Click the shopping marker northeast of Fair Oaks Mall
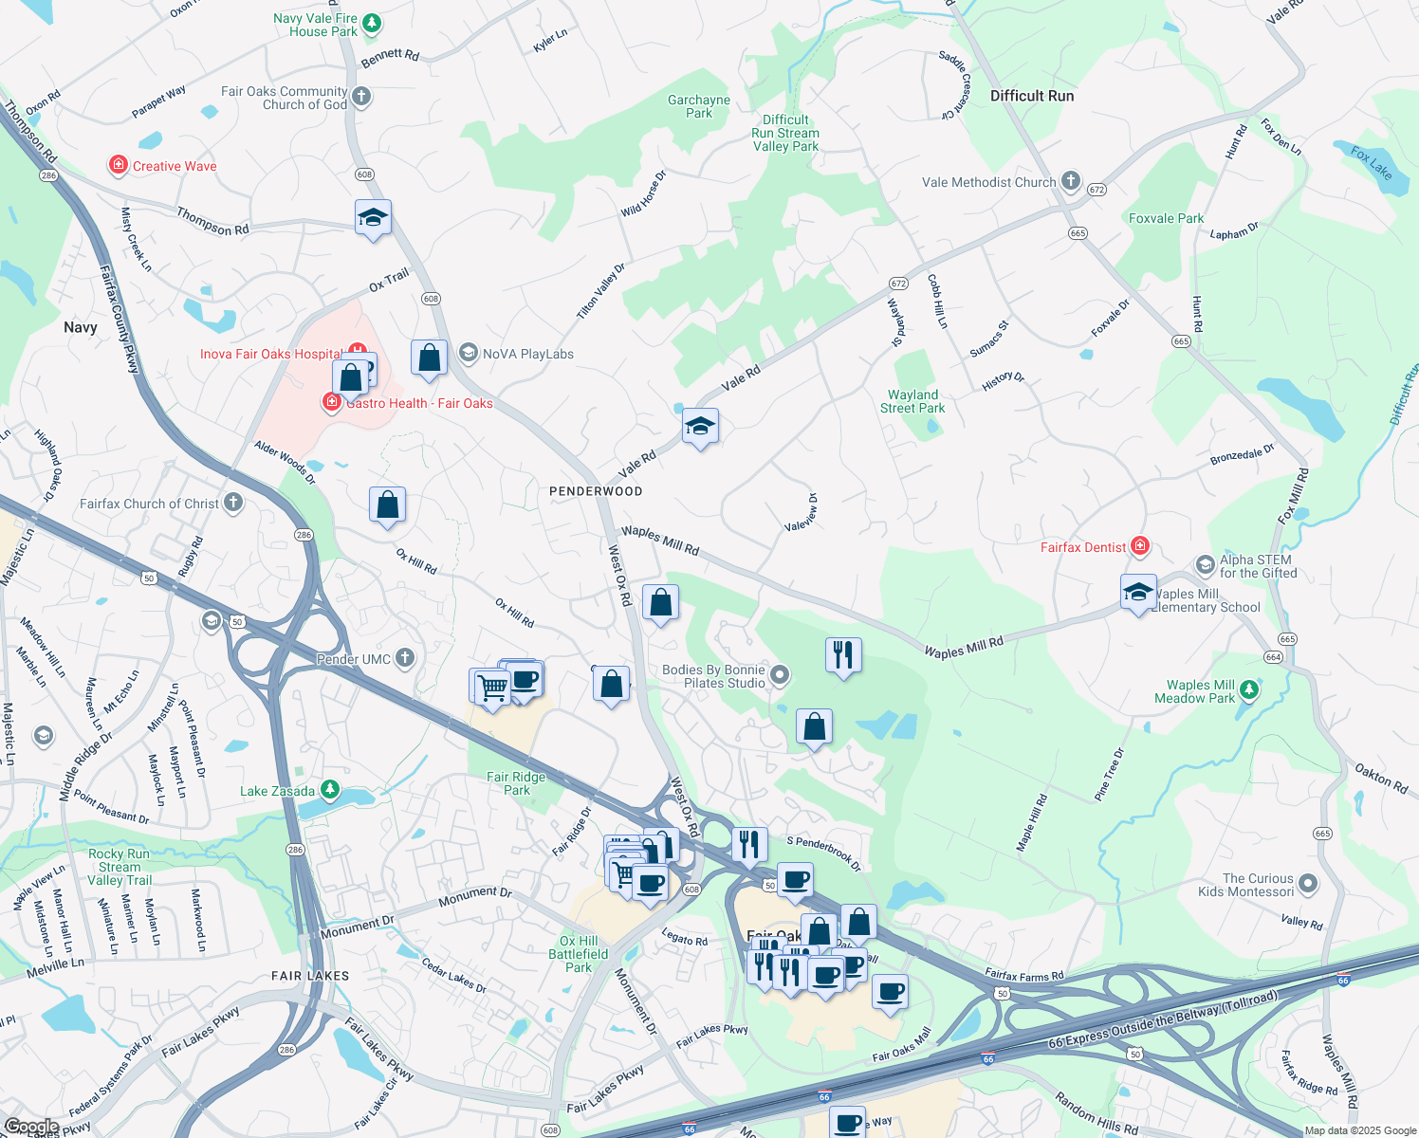This screenshot has height=1138, width=1419. coord(858,924)
